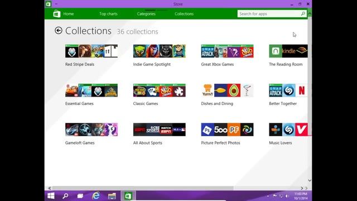This screenshot has height=201, width=357.
Task: Open the Picture Perfect Photos label
Action: [220, 143]
